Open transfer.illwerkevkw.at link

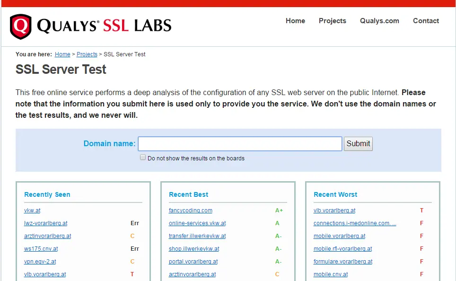(x=197, y=236)
